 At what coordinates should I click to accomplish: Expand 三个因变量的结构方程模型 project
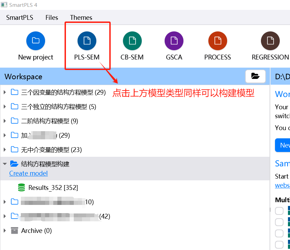[5, 92]
